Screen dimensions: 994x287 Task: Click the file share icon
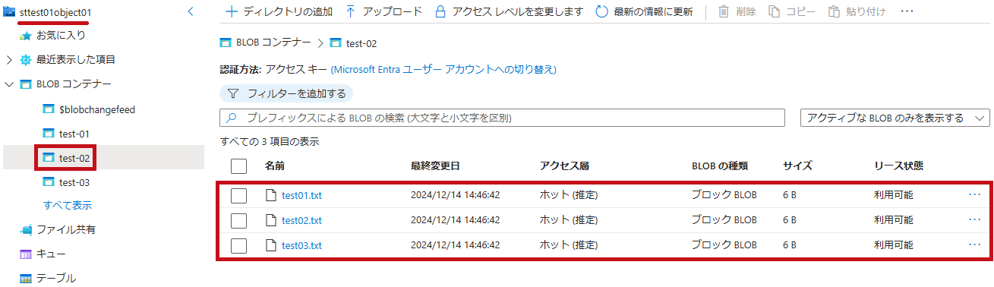point(27,229)
